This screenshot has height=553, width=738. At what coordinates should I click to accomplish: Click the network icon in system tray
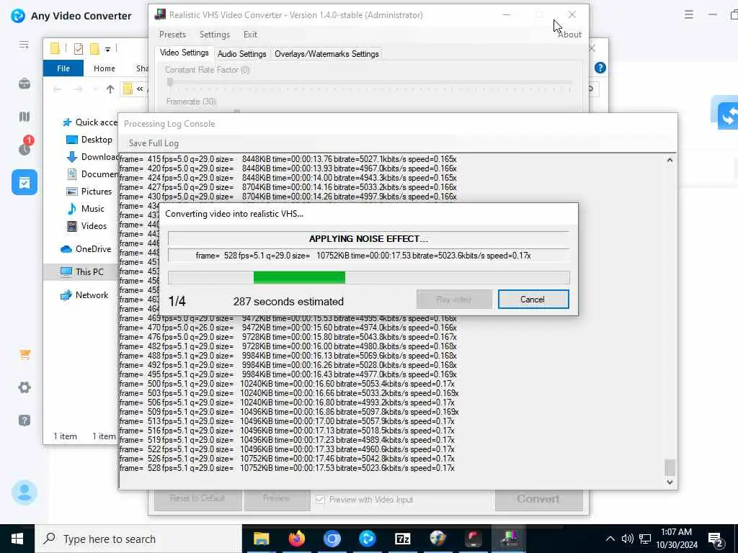click(645, 539)
